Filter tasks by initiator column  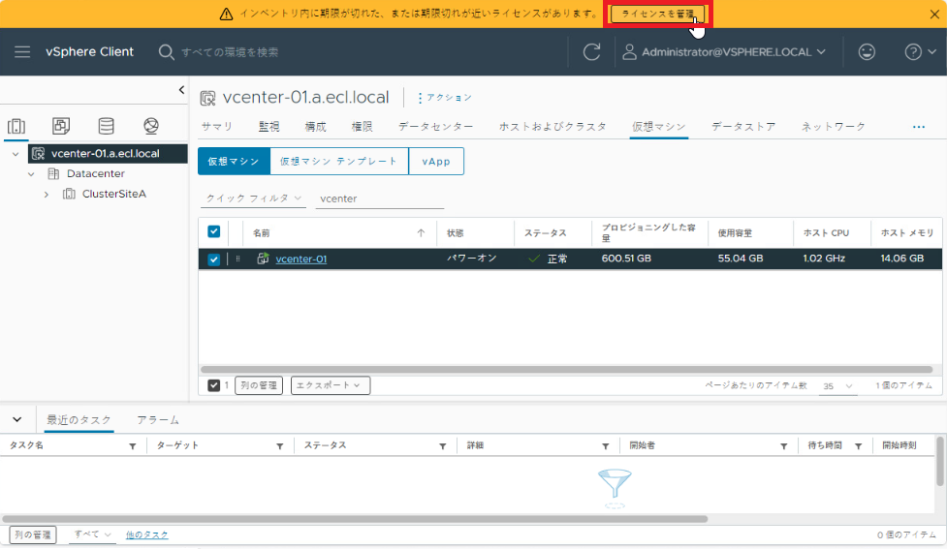coord(784,446)
